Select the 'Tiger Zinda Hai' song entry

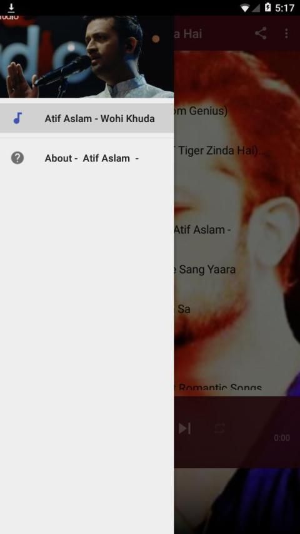tap(237, 150)
